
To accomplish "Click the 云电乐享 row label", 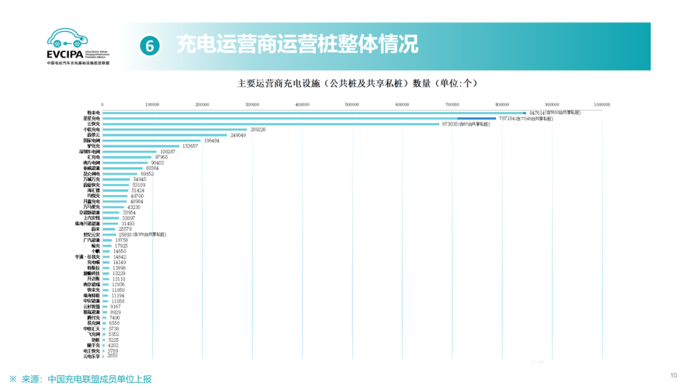I will [92, 356].
